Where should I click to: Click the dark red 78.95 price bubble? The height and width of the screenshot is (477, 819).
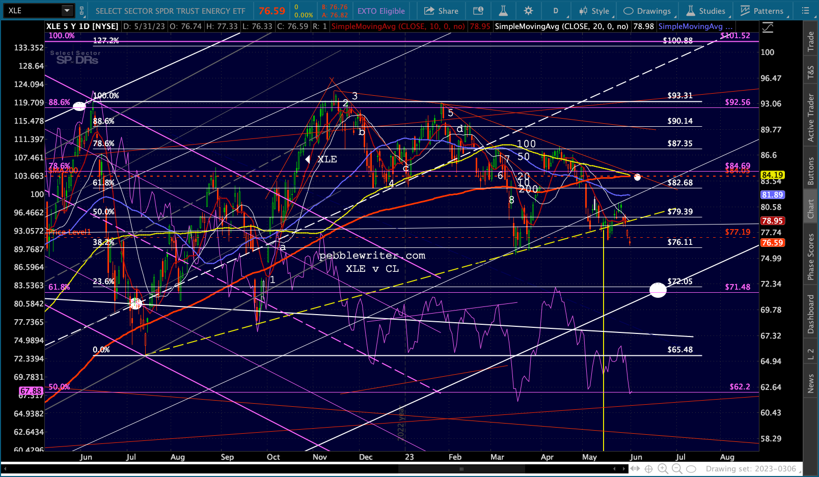click(773, 221)
